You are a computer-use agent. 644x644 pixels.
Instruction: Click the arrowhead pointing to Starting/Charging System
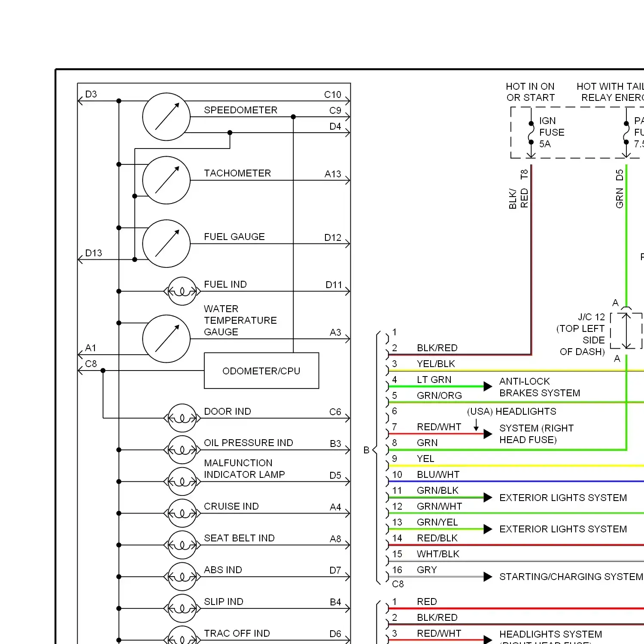tap(488, 577)
